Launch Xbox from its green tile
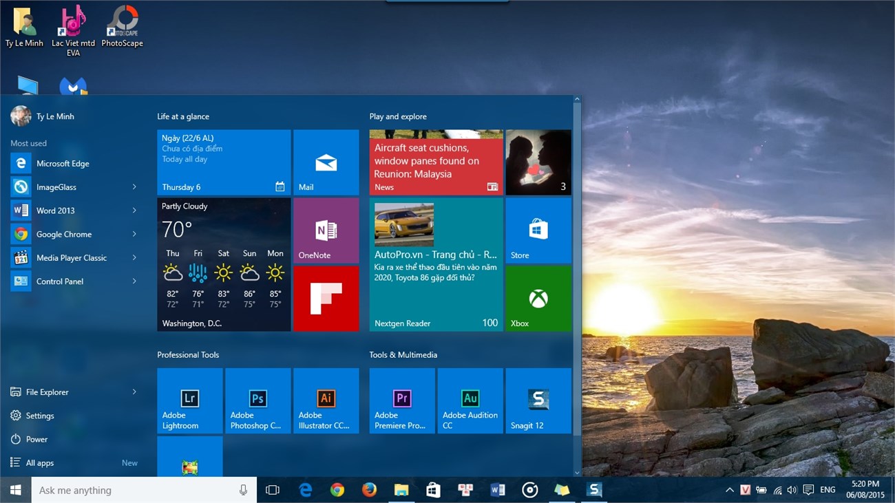 tap(538, 298)
